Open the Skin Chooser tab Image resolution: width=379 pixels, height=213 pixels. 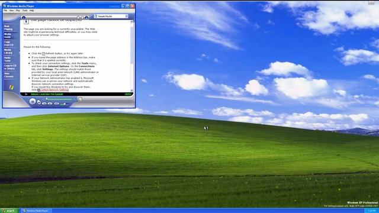click(x=9, y=75)
